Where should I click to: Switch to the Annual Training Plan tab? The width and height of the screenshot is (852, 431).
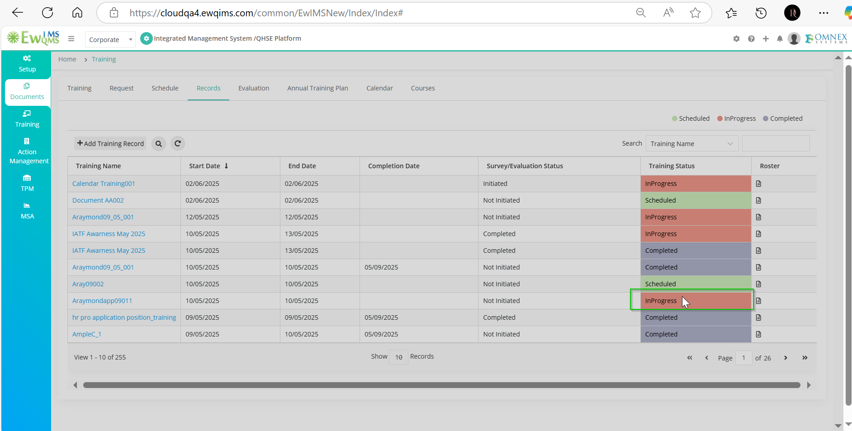click(317, 88)
